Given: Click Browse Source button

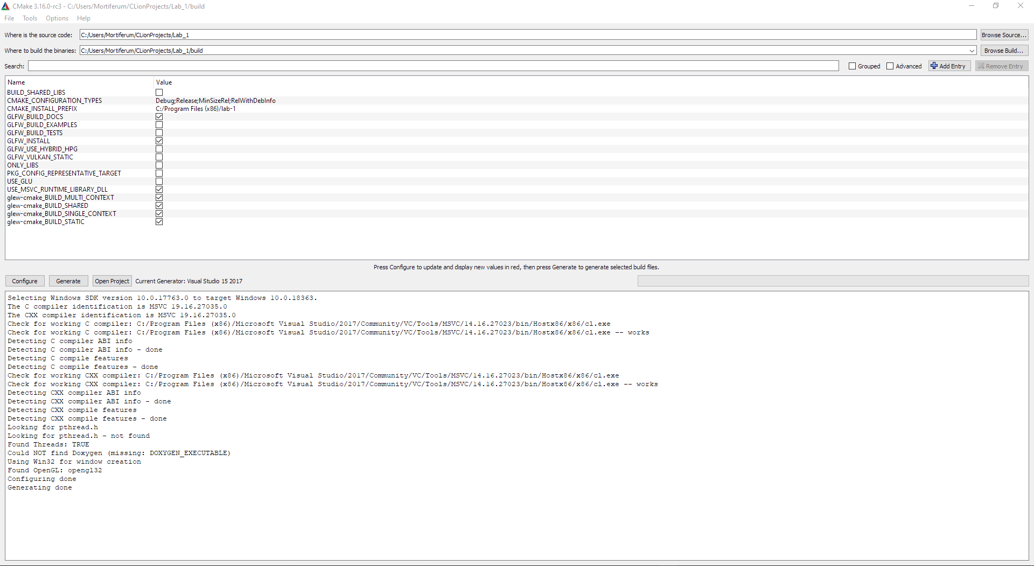Looking at the screenshot, I should pos(1004,34).
